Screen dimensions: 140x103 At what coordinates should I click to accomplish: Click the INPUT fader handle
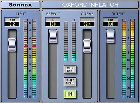click(12, 45)
